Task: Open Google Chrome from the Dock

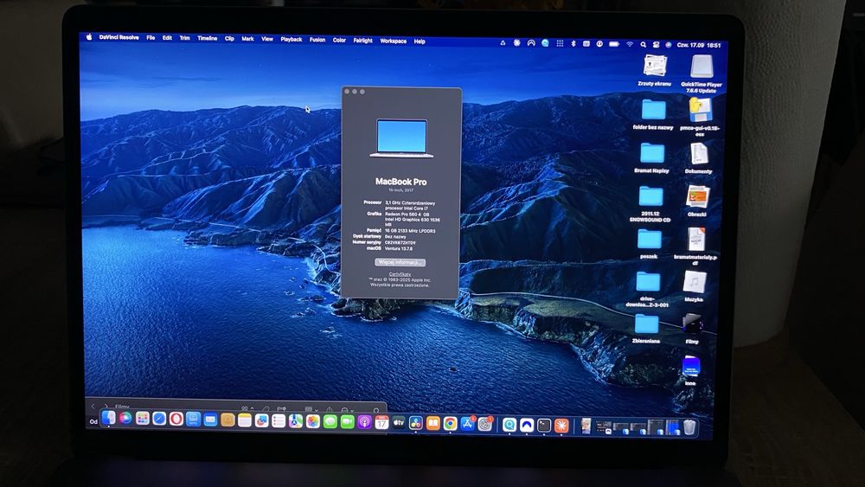Action: tap(450, 424)
